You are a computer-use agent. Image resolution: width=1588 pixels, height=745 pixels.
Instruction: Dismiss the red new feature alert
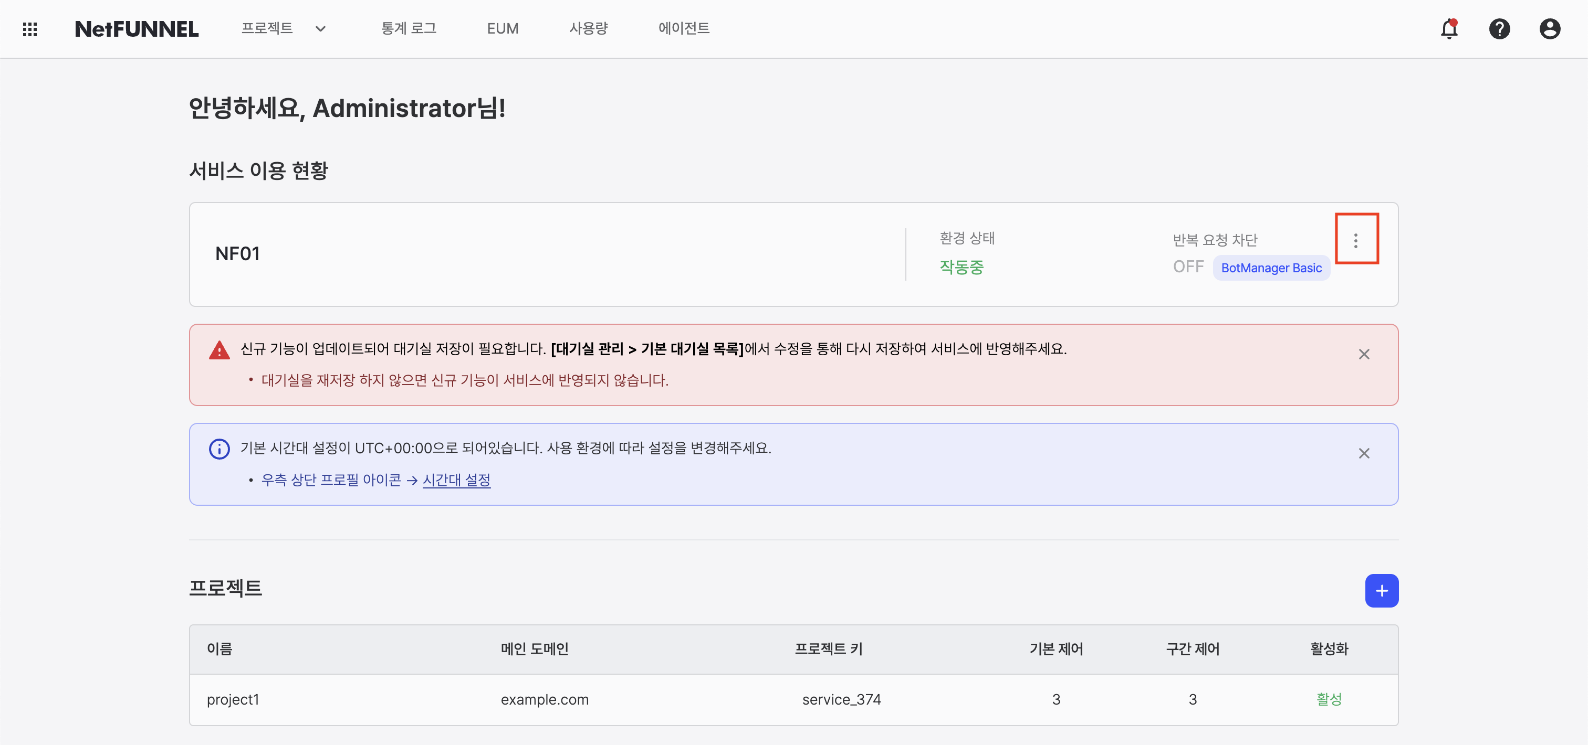[1364, 354]
